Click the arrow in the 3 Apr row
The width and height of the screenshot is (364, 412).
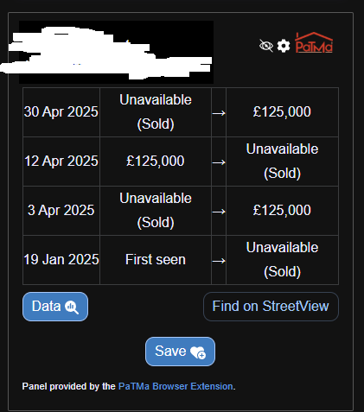point(219,212)
